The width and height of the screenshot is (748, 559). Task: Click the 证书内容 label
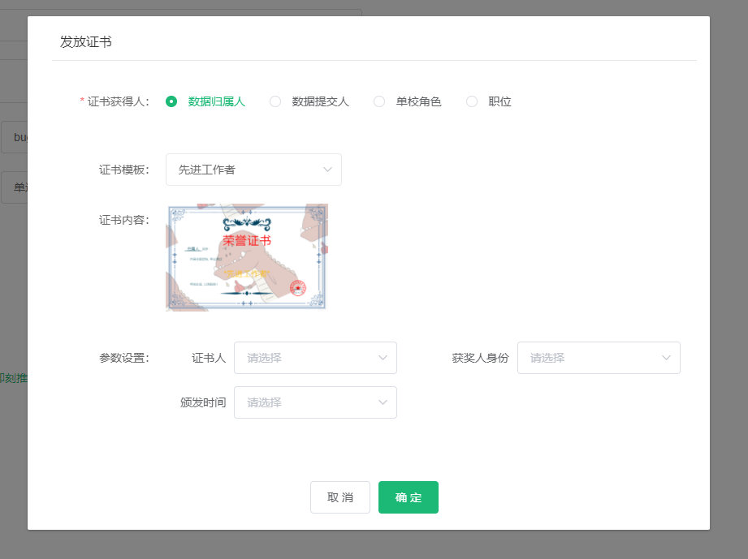click(x=124, y=220)
